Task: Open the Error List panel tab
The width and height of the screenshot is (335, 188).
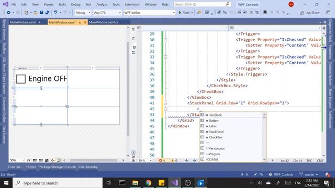Action: pyautogui.click(x=15, y=167)
